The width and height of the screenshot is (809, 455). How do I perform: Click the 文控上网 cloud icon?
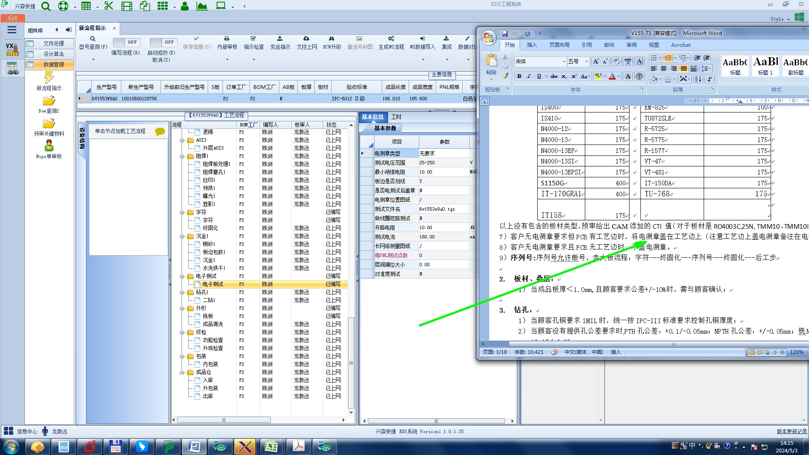[x=306, y=39]
